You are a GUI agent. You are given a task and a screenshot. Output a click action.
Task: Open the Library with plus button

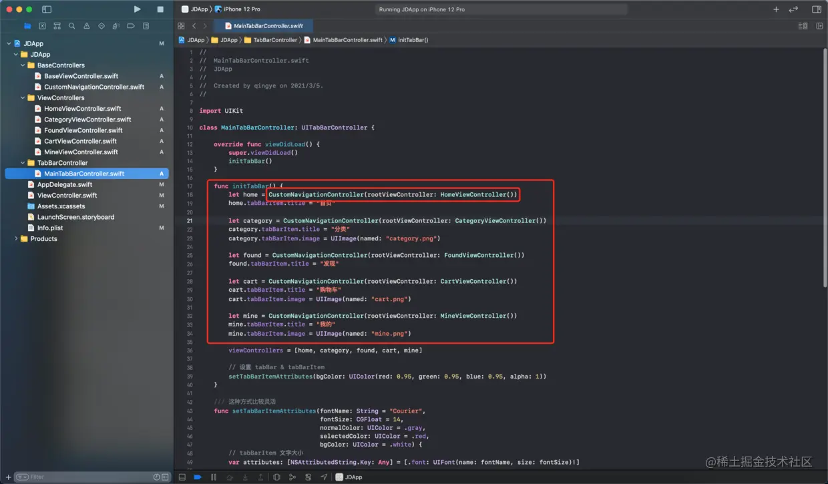click(776, 9)
